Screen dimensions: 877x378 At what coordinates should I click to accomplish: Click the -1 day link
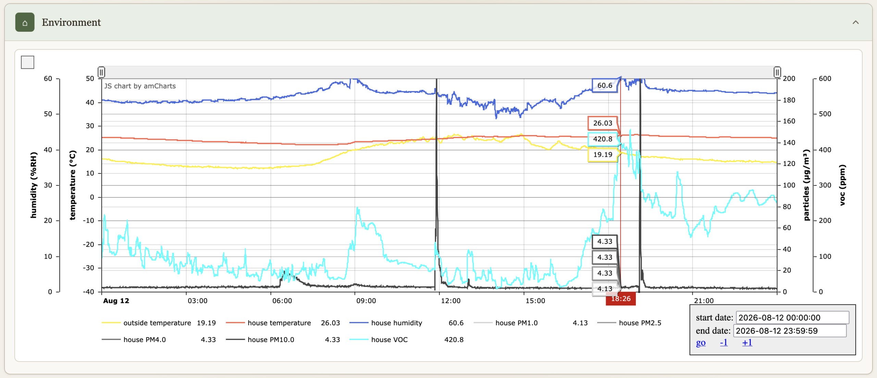[724, 342]
